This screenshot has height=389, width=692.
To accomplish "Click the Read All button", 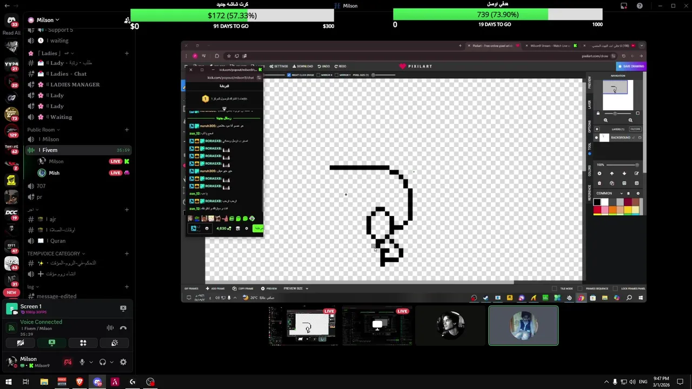I will coord(11,33).
